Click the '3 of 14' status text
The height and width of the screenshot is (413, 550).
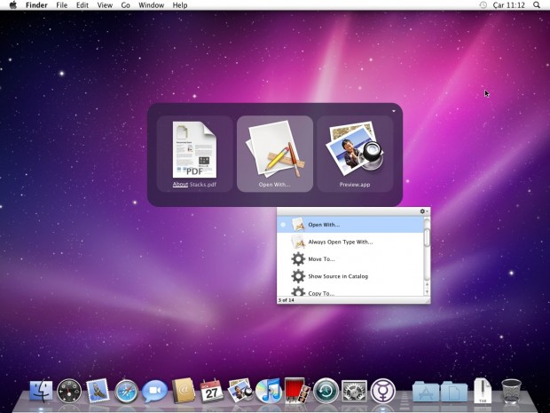click(287, 300)
